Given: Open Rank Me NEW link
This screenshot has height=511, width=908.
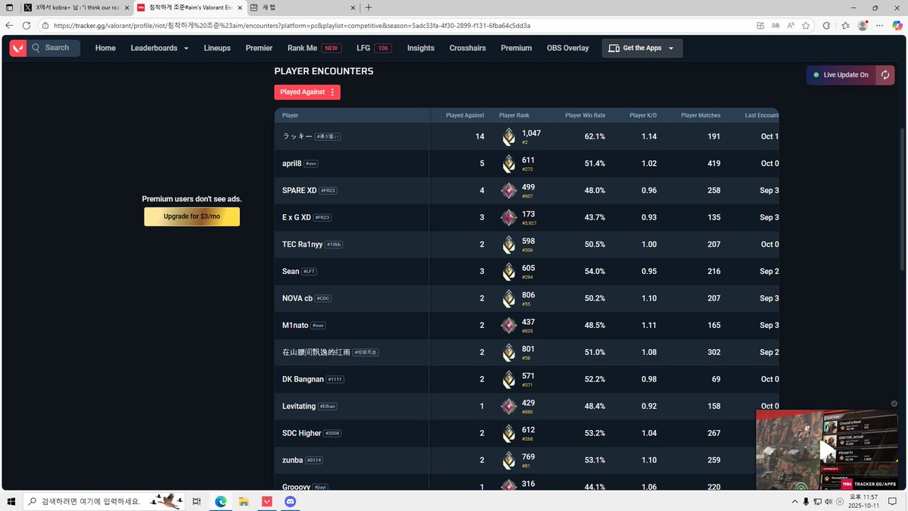Looking at the screenshot, I should (x=314, y=48).
